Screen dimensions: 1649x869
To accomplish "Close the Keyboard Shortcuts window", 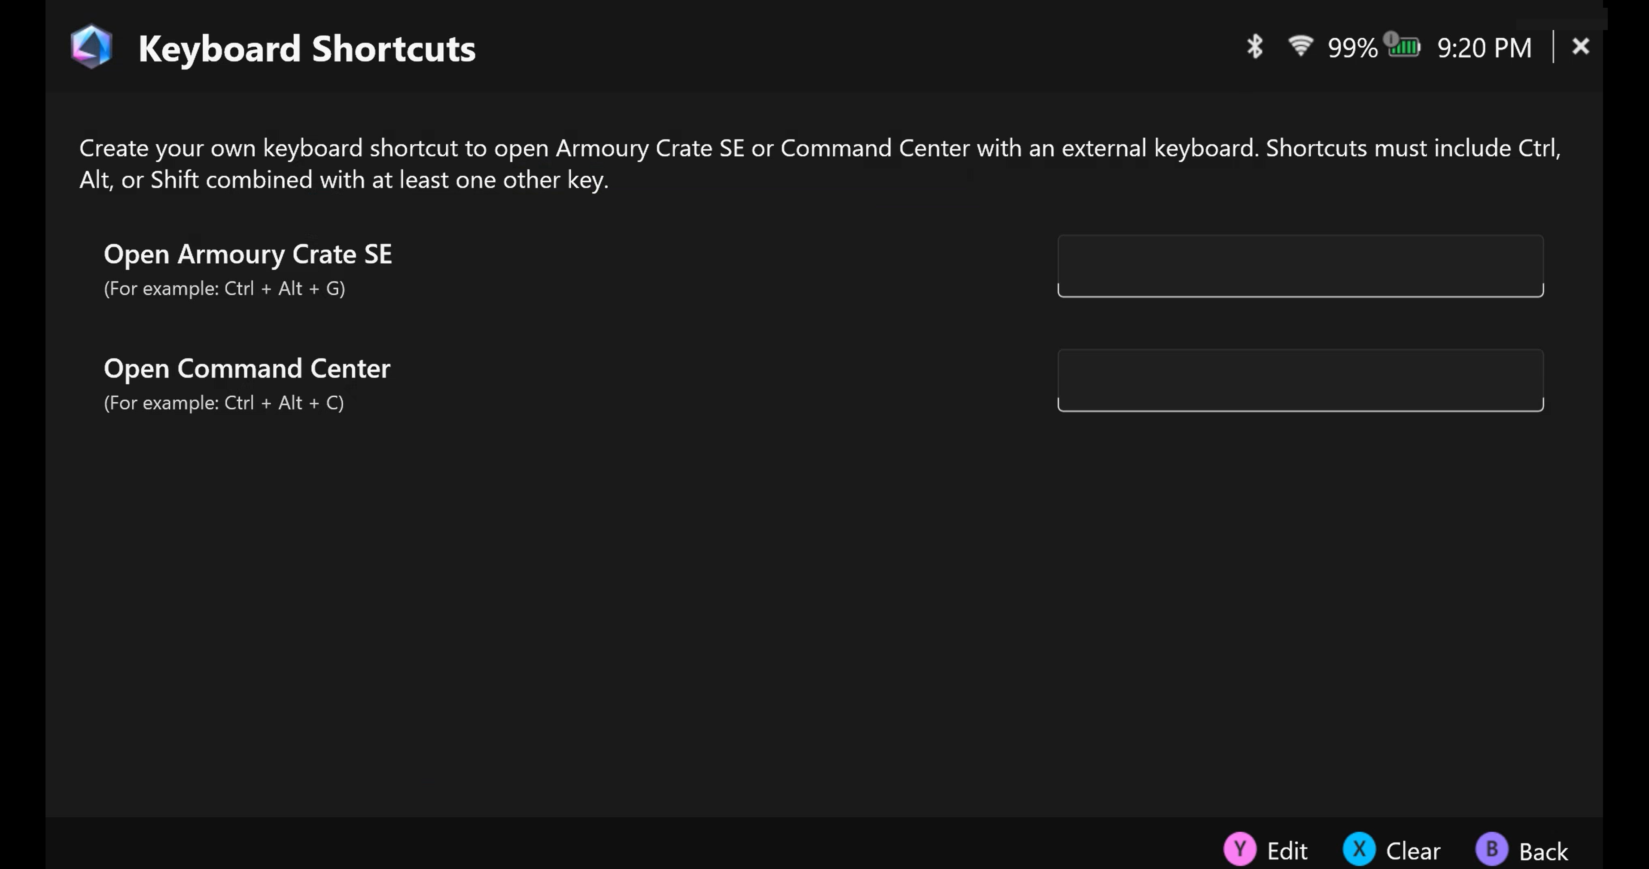I will [1580, 46].
